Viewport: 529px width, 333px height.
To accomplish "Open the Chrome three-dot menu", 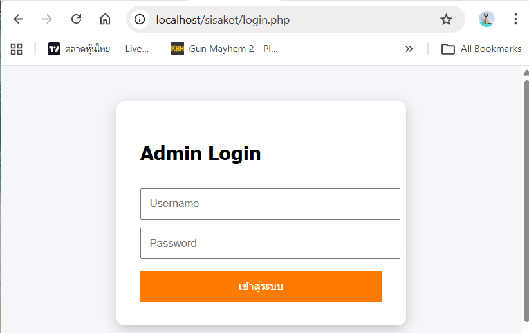I will [x=515, y=19].
